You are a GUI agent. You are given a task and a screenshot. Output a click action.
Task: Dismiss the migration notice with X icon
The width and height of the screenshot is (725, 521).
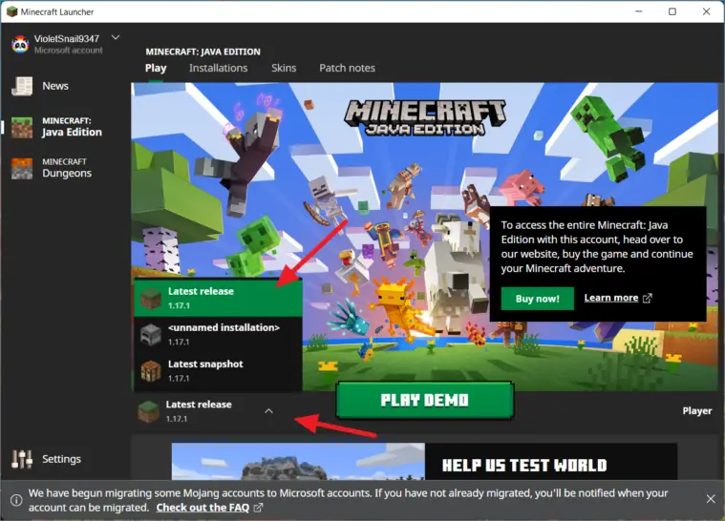pos(710,499)
